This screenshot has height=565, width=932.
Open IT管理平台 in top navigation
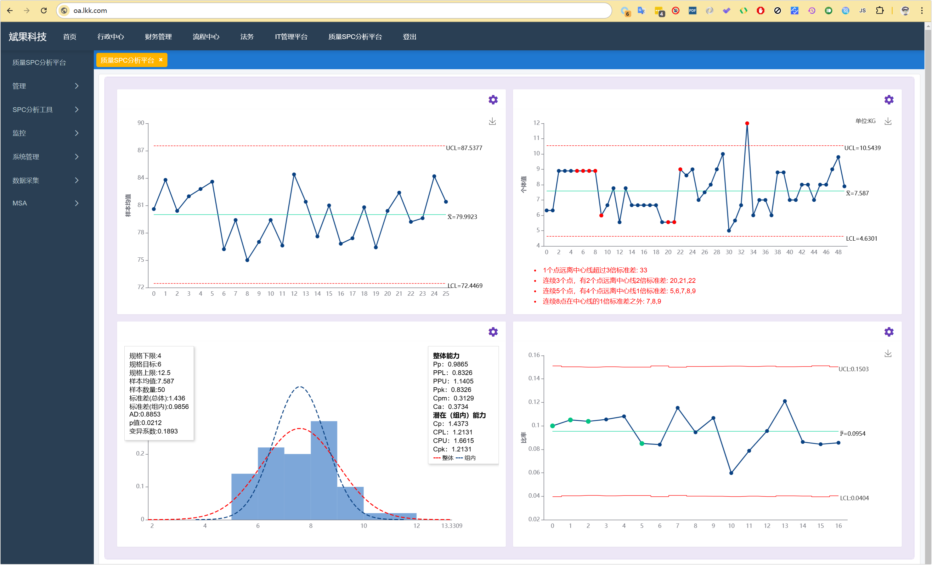point(291,37)
